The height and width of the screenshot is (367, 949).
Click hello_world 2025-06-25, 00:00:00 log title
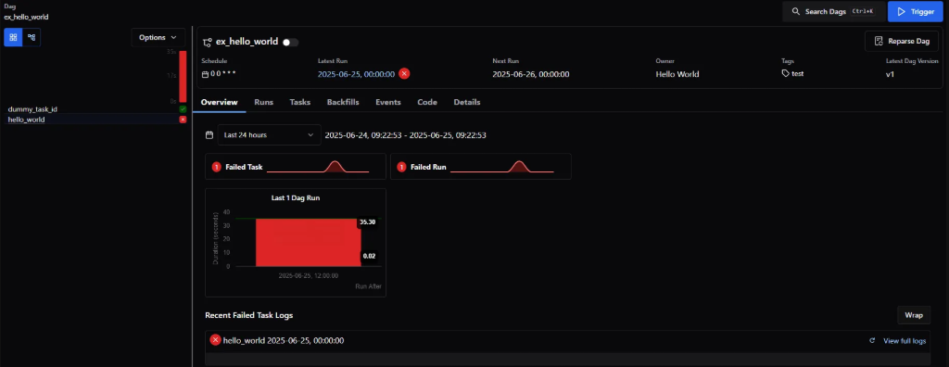284,341
